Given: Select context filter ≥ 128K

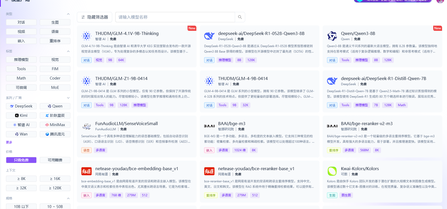Looking at the screenshot, I should [x=55, y=188].
